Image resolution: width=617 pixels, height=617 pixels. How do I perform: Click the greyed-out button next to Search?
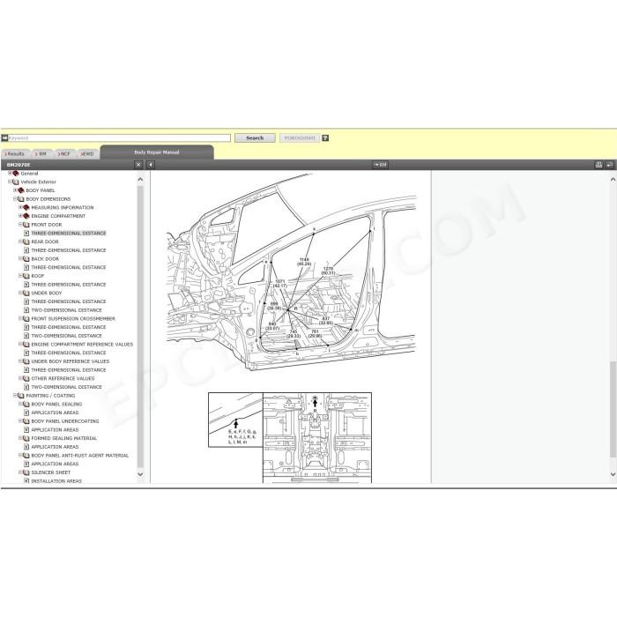click(x=300, y=138)
